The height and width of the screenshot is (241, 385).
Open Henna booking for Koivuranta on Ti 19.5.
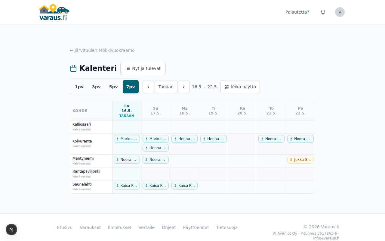(x=214, y=139)
